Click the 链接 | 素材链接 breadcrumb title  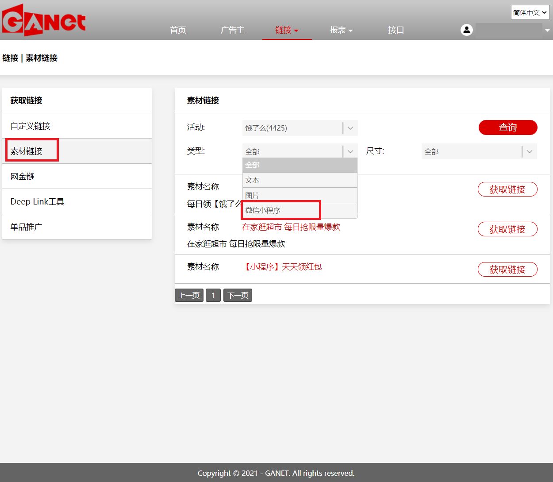pyautogui.click(x=30, y=58)
